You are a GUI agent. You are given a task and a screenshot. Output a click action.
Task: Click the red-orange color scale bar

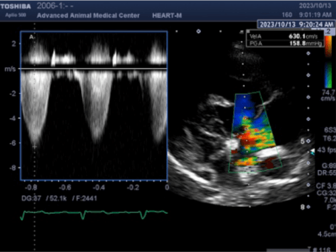coord(329,46)
